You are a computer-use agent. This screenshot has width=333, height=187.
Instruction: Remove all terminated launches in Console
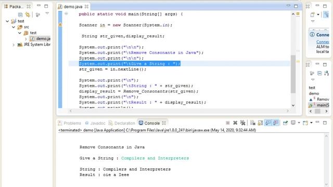tap(242, 123)
